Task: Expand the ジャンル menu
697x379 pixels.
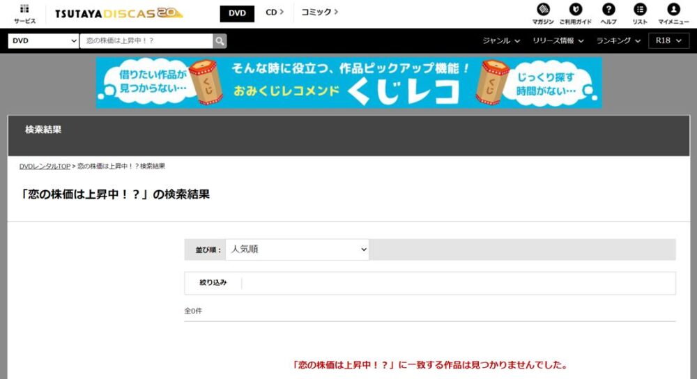Action: (501, 41)
